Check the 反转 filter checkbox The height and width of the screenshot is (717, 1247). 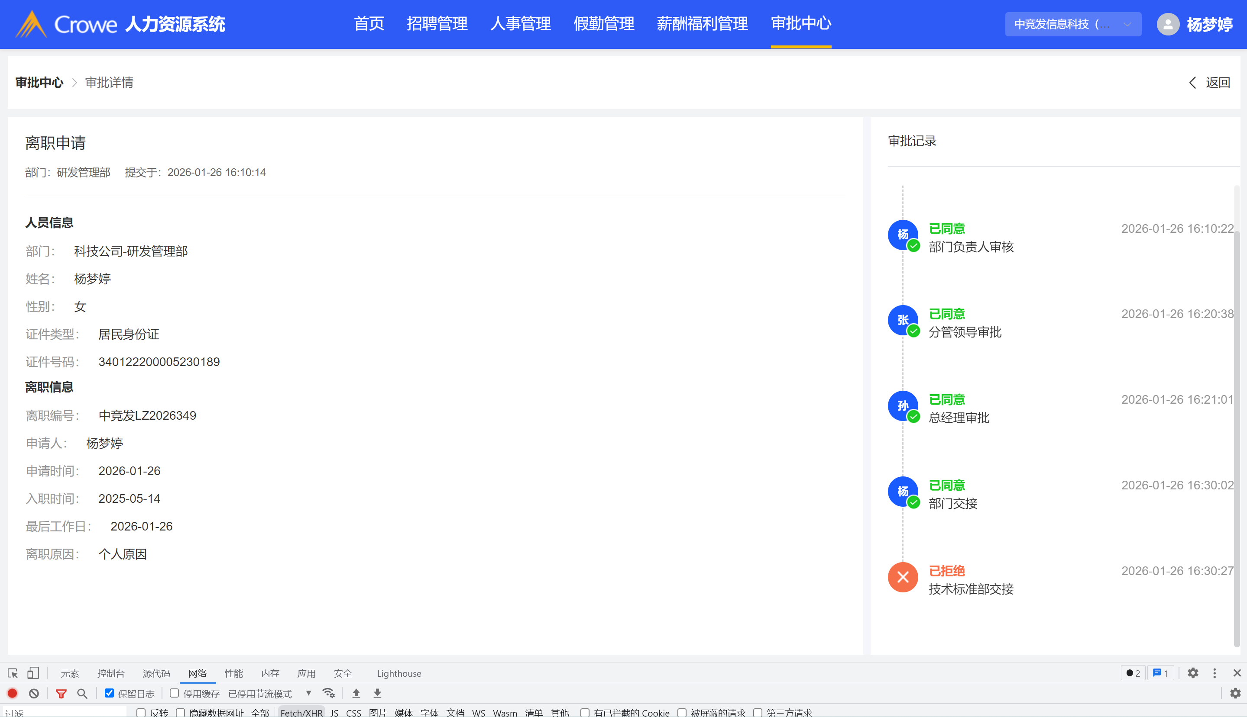click(x=141, y=712)
